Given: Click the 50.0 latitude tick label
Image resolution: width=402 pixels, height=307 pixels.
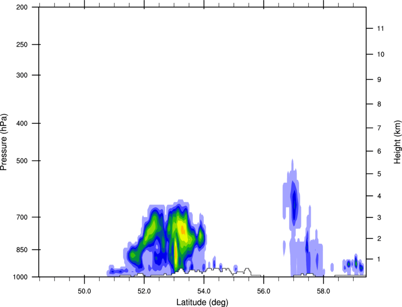Looking at the screenshot, I should click(x=84, y=291).
